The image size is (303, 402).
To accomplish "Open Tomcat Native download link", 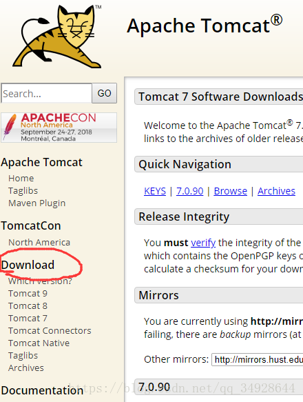I will tap(39, 343).
